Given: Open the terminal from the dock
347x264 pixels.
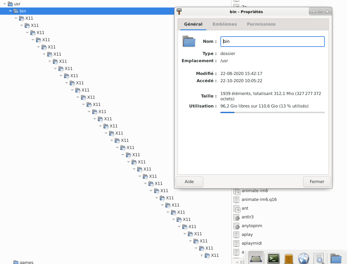Looking at the screenshot, I should coord(274,258).
